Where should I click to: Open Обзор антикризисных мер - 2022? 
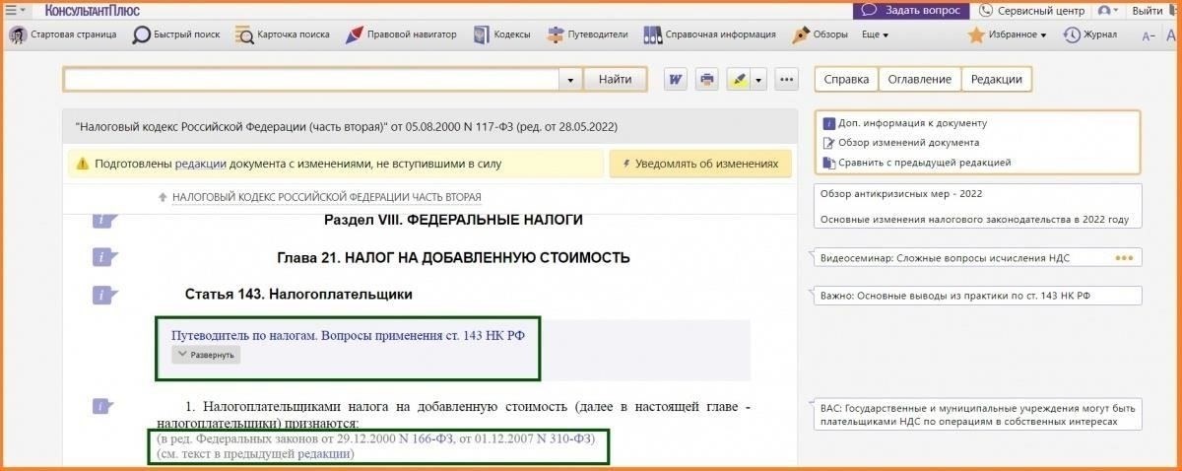tap(901, 193)
